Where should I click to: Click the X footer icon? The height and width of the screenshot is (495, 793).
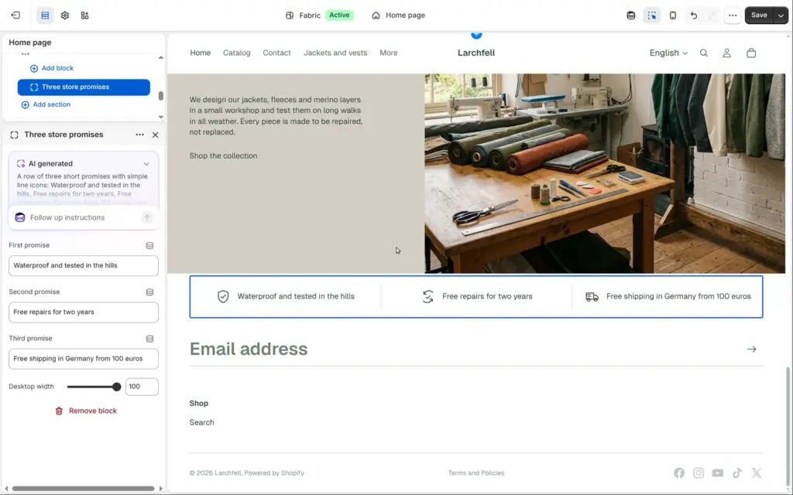point(756,473)
